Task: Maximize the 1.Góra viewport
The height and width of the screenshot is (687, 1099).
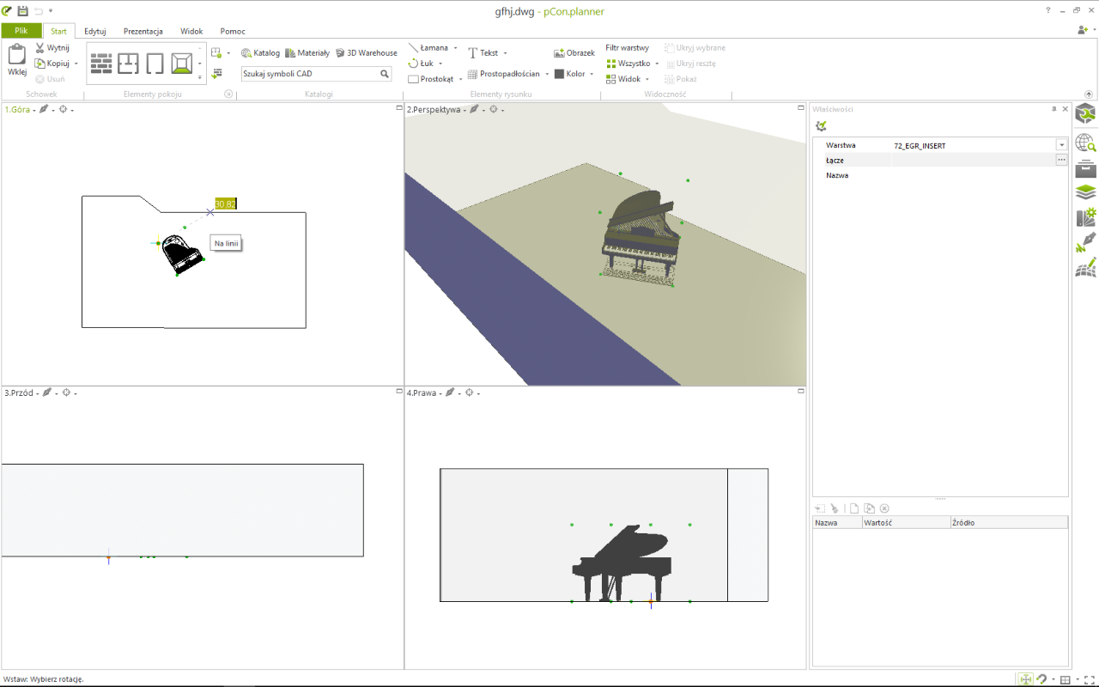Action: (399, 107)
